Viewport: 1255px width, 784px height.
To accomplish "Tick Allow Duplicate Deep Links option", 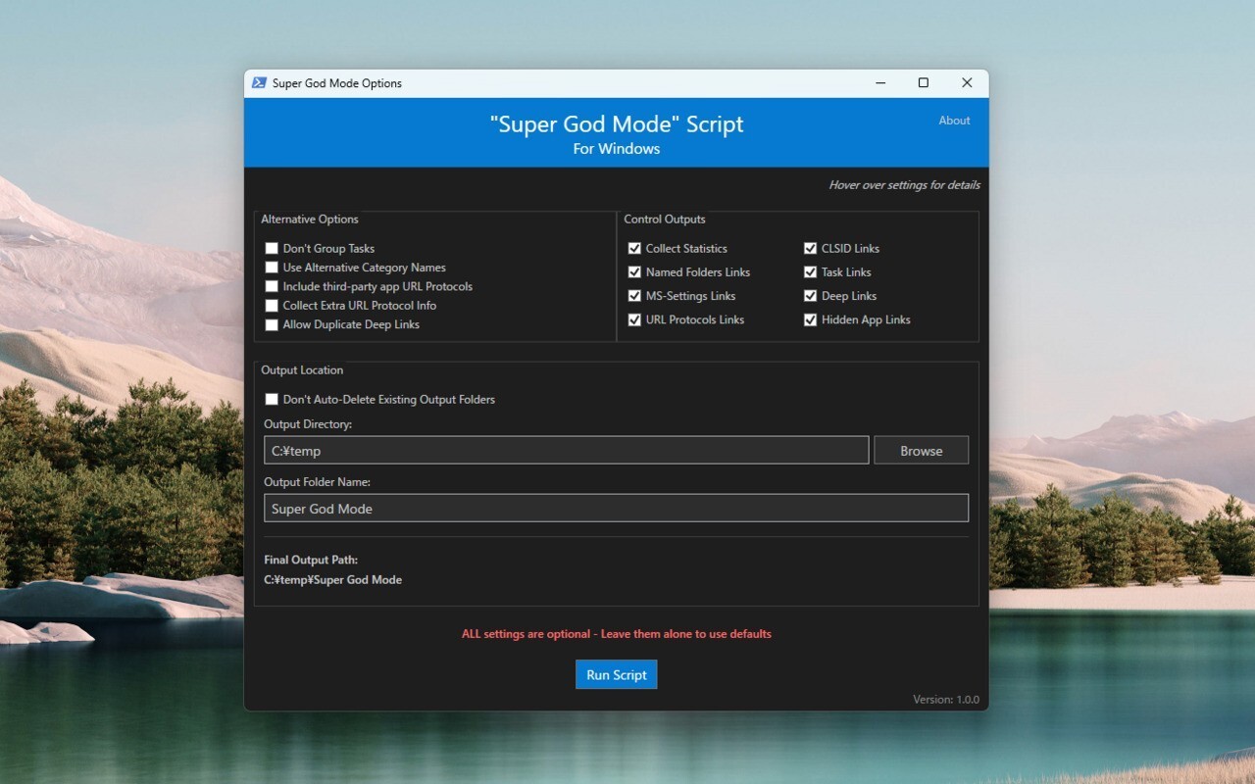I will click(x=272, y=325).
